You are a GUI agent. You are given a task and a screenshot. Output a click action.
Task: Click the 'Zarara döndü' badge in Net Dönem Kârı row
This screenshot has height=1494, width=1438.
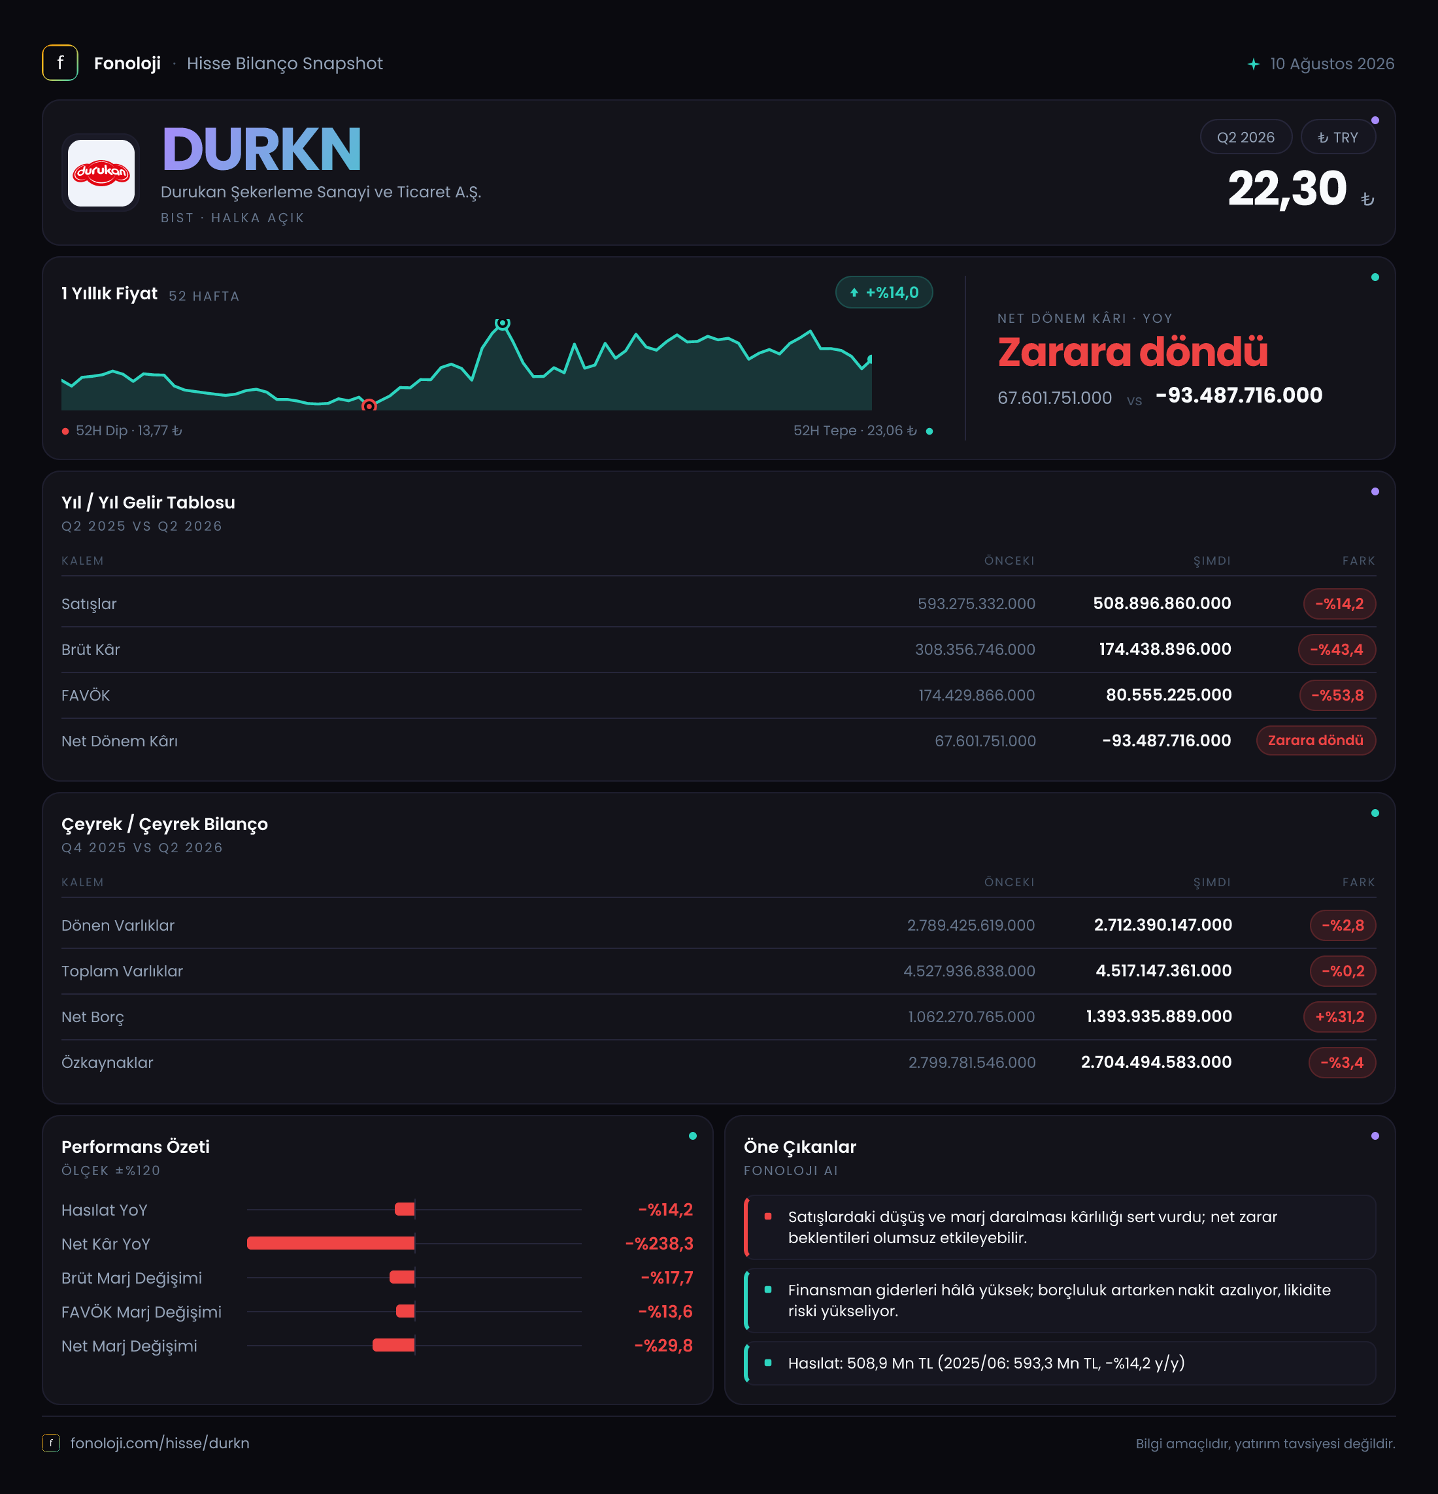coord(1316,740)
